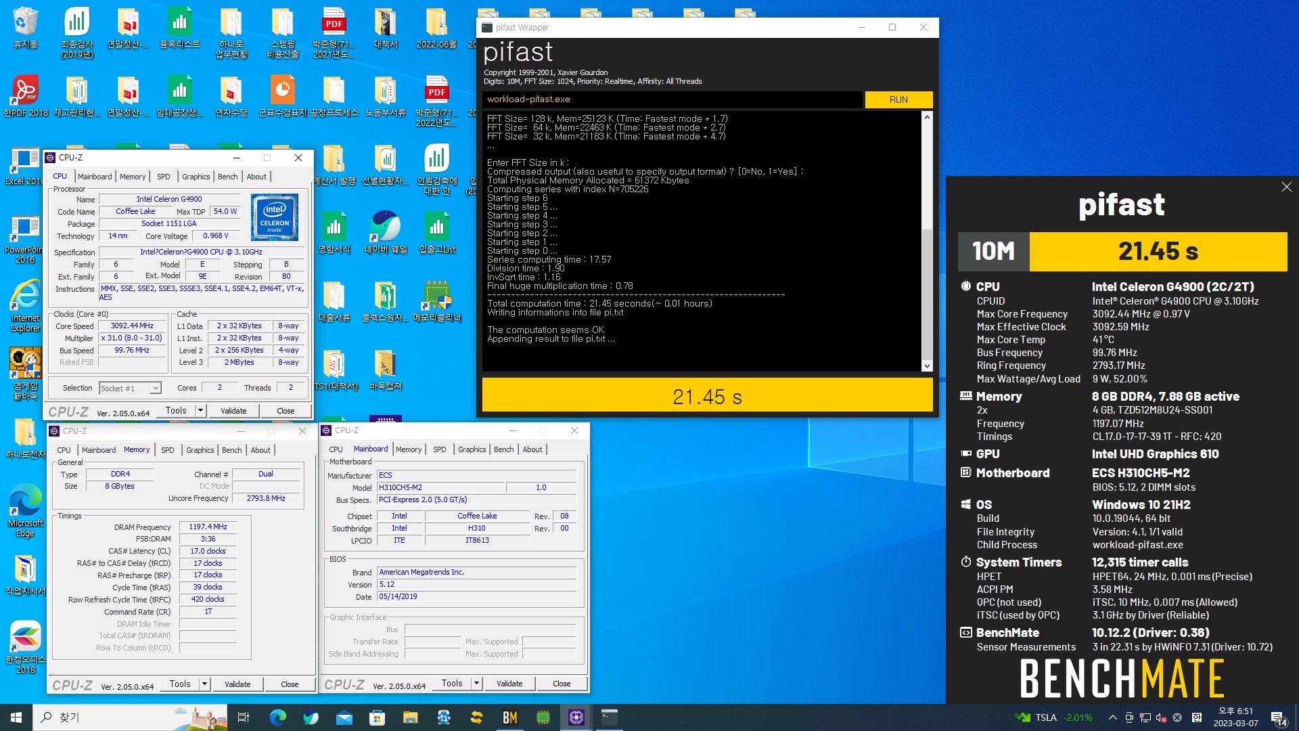Click the yellow 21.45 s result bar
Image resolution: width=1299 pixels, height=731 pixels.
(x=707, y=395)
